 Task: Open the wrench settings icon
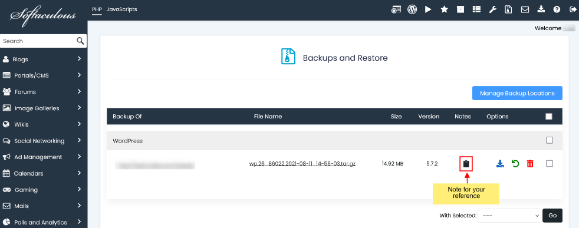click(492, 9)
